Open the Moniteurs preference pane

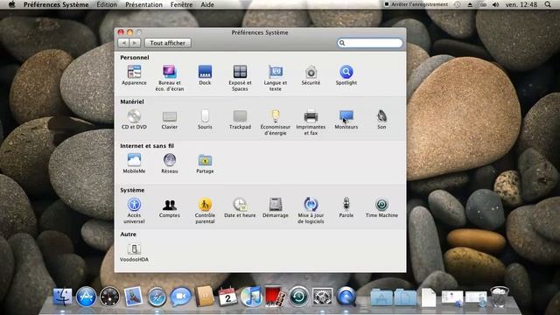pos(346,120)
